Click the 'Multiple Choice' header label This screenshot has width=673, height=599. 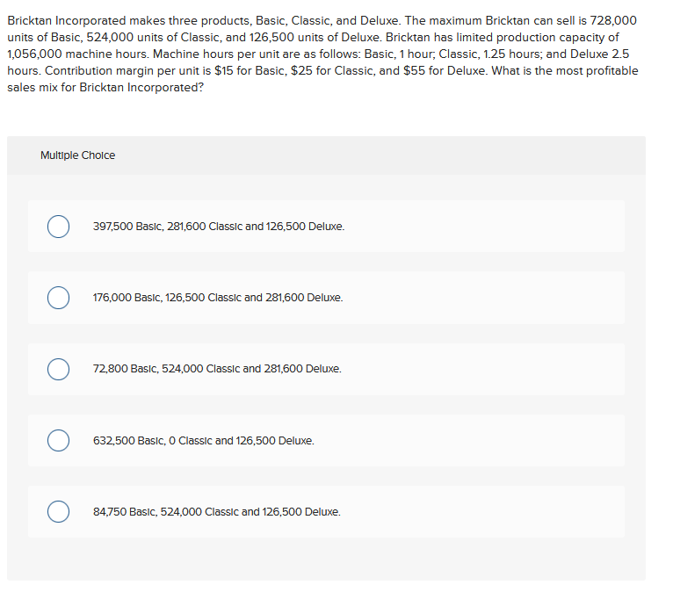coord(77,155)
